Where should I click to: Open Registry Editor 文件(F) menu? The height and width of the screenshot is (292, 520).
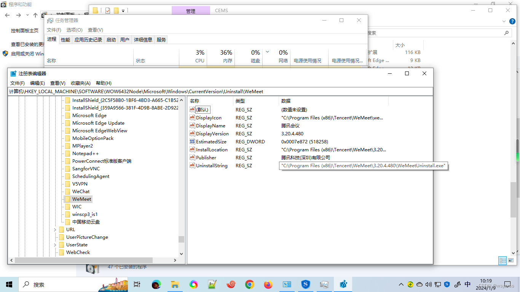(x=18, y=83)
